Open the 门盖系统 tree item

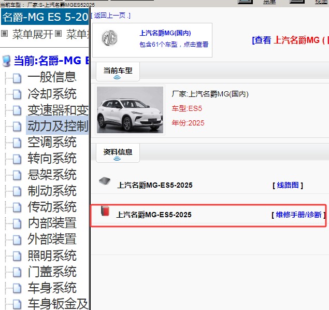(52, 272)
